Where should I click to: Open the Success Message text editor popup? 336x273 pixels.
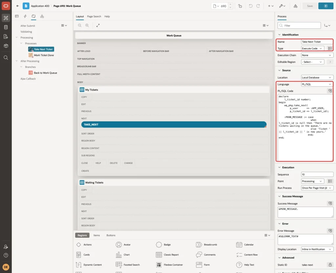tap(330, 203)
